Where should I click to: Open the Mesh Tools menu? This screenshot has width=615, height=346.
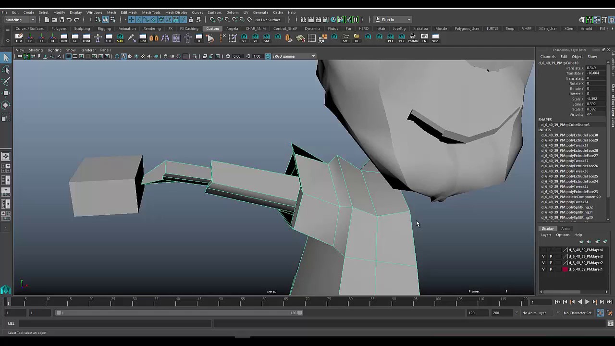coord(151,12)
